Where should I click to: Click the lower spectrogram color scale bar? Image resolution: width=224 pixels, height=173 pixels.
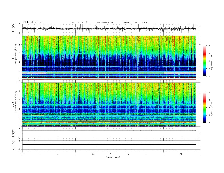point(205,108)
